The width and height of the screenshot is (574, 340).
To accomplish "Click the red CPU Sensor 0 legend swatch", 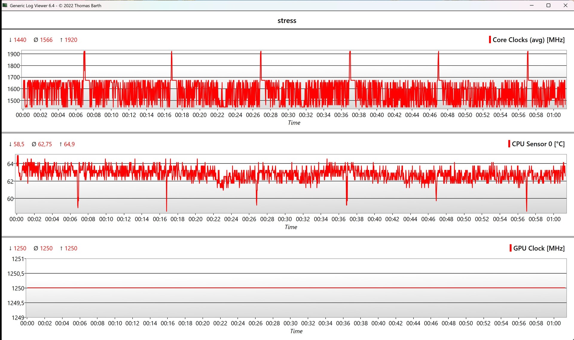I will point(509,144).
